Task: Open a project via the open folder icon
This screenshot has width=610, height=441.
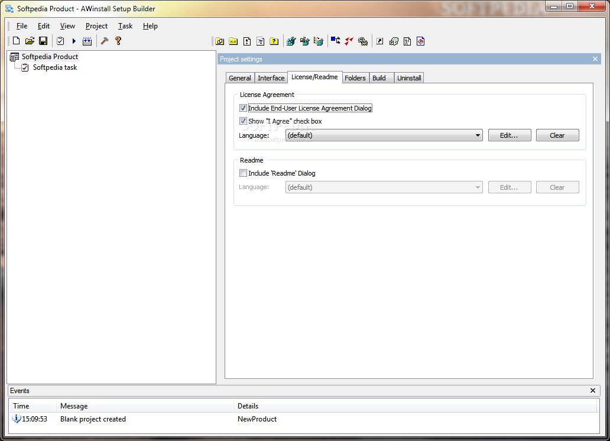Action: point(30,41)
